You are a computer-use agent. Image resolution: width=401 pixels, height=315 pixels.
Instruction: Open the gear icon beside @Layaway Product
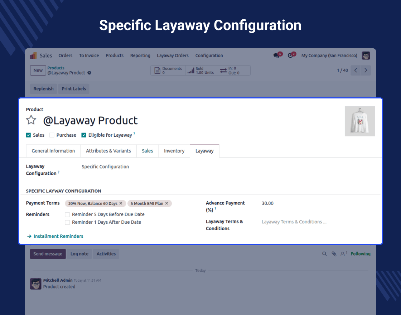(89, 73)
